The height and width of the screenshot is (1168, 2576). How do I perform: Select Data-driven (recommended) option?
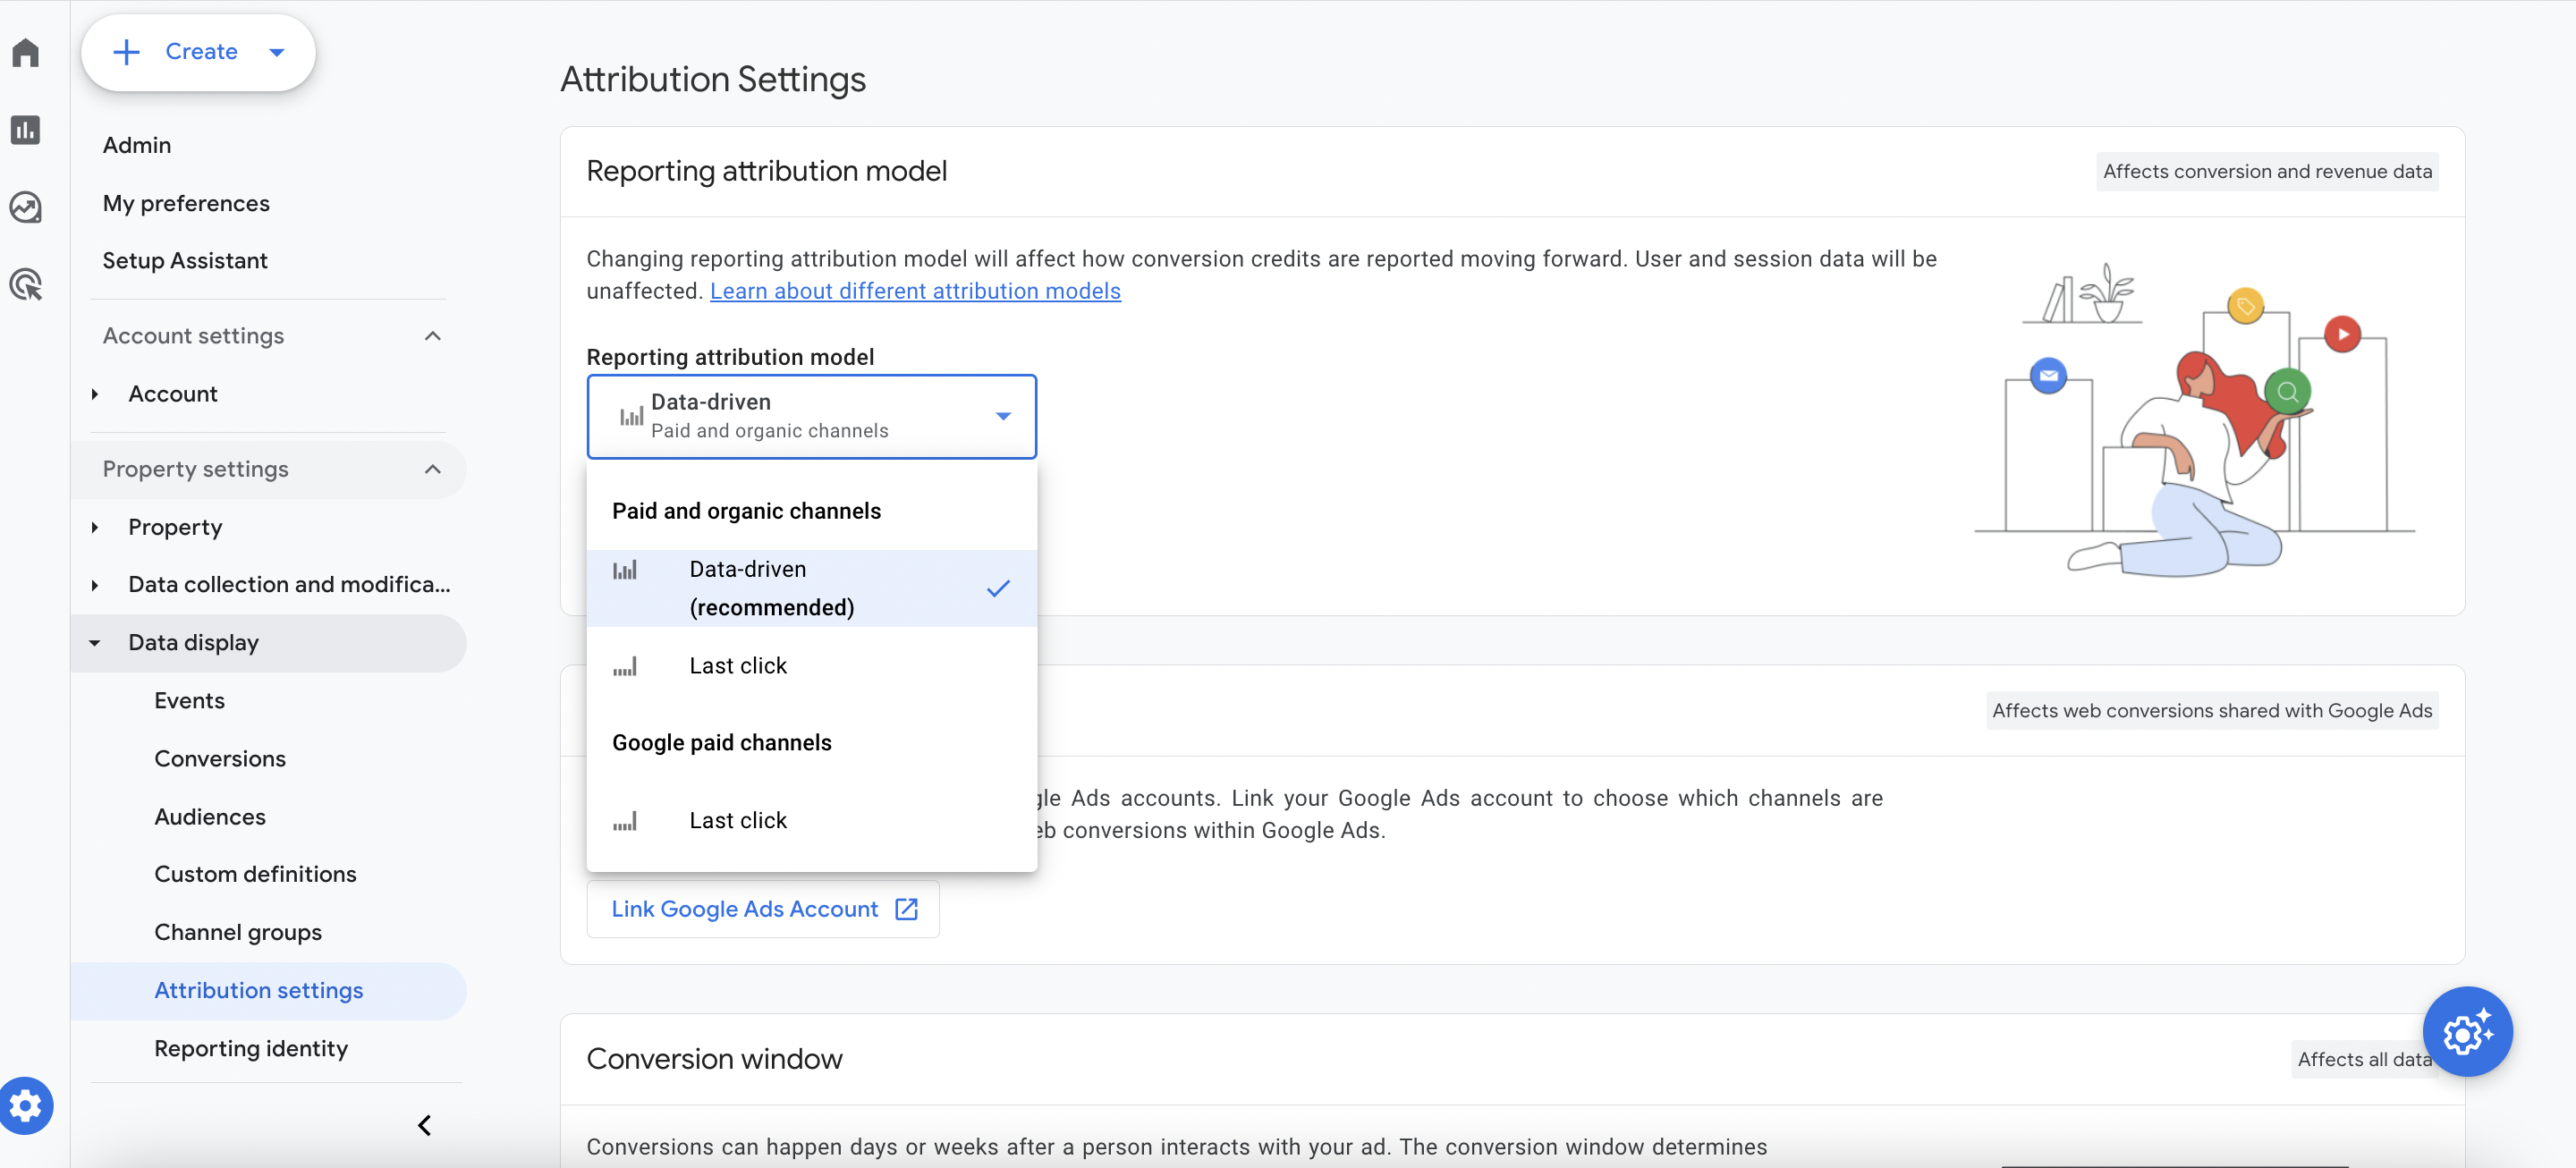pos(771,588)
